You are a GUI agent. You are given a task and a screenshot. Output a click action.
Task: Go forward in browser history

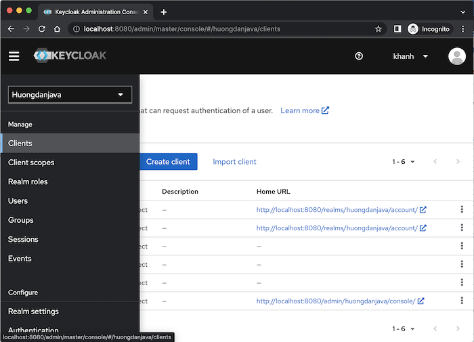point(26,29)
